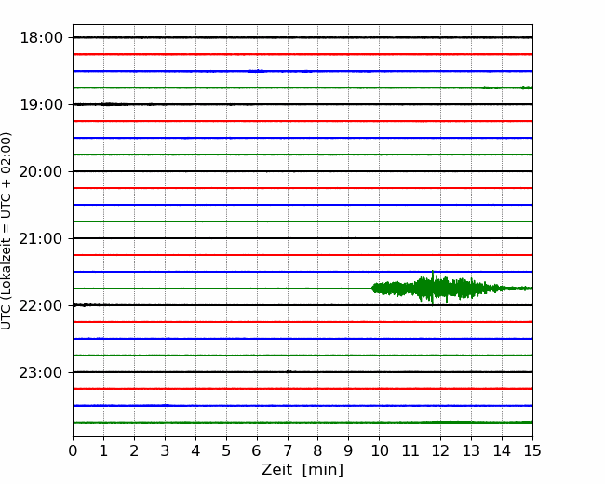
Task: Click the x-axis tick label 9
Action: [349, 450]
